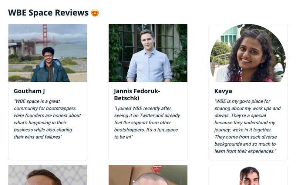
Task: Open Jannis Fedoruk-Betschki's portrait photo
Action: coord(148,53)
